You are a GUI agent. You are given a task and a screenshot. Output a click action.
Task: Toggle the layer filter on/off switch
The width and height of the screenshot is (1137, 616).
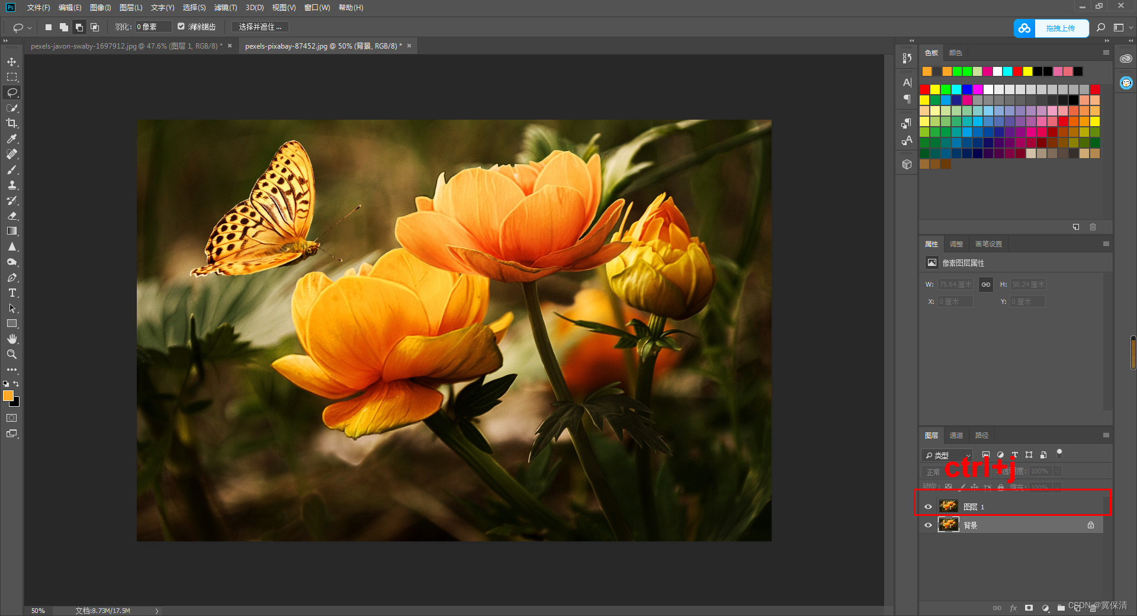tap(1059, 454)
